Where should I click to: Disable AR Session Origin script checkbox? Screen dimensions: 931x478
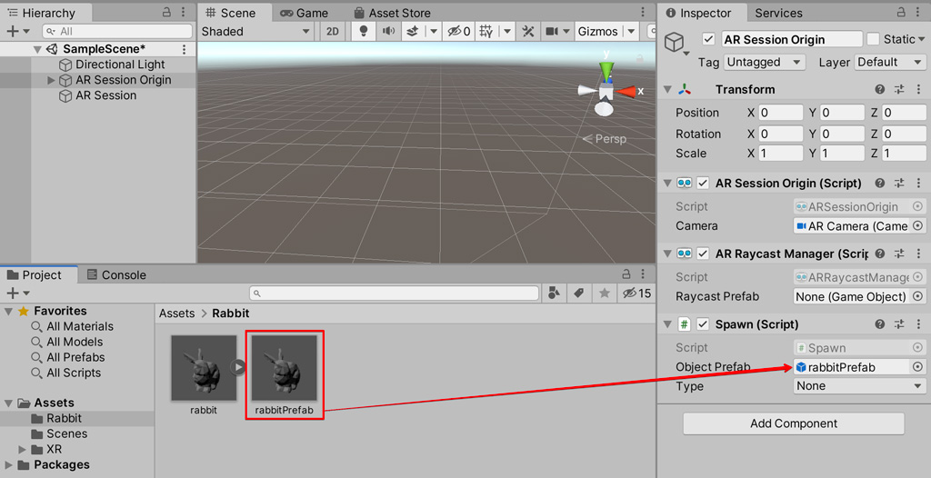point(703,184)
